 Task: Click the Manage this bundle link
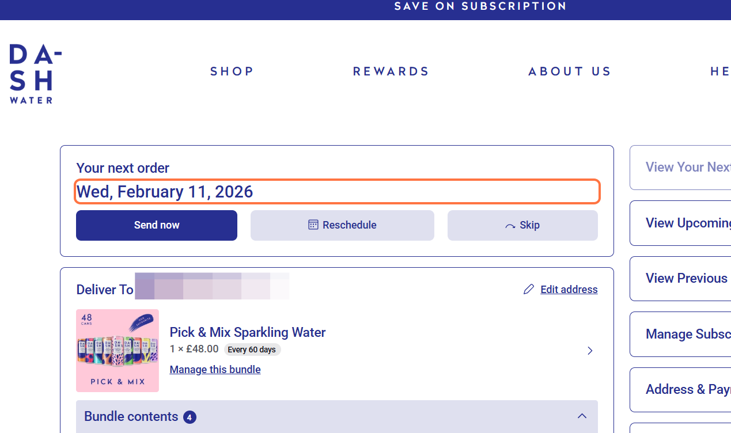[215, 370]
